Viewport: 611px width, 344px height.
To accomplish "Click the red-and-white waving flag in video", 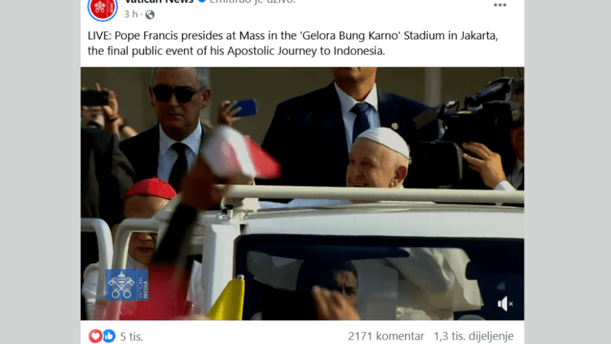I will coord(241,153).
